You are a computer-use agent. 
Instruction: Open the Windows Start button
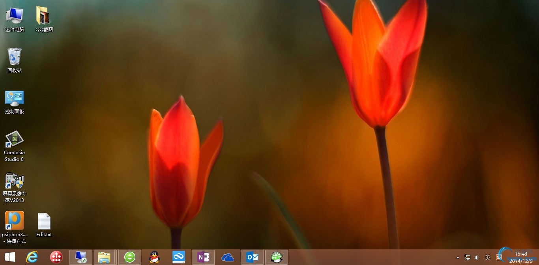click(9, 258)
